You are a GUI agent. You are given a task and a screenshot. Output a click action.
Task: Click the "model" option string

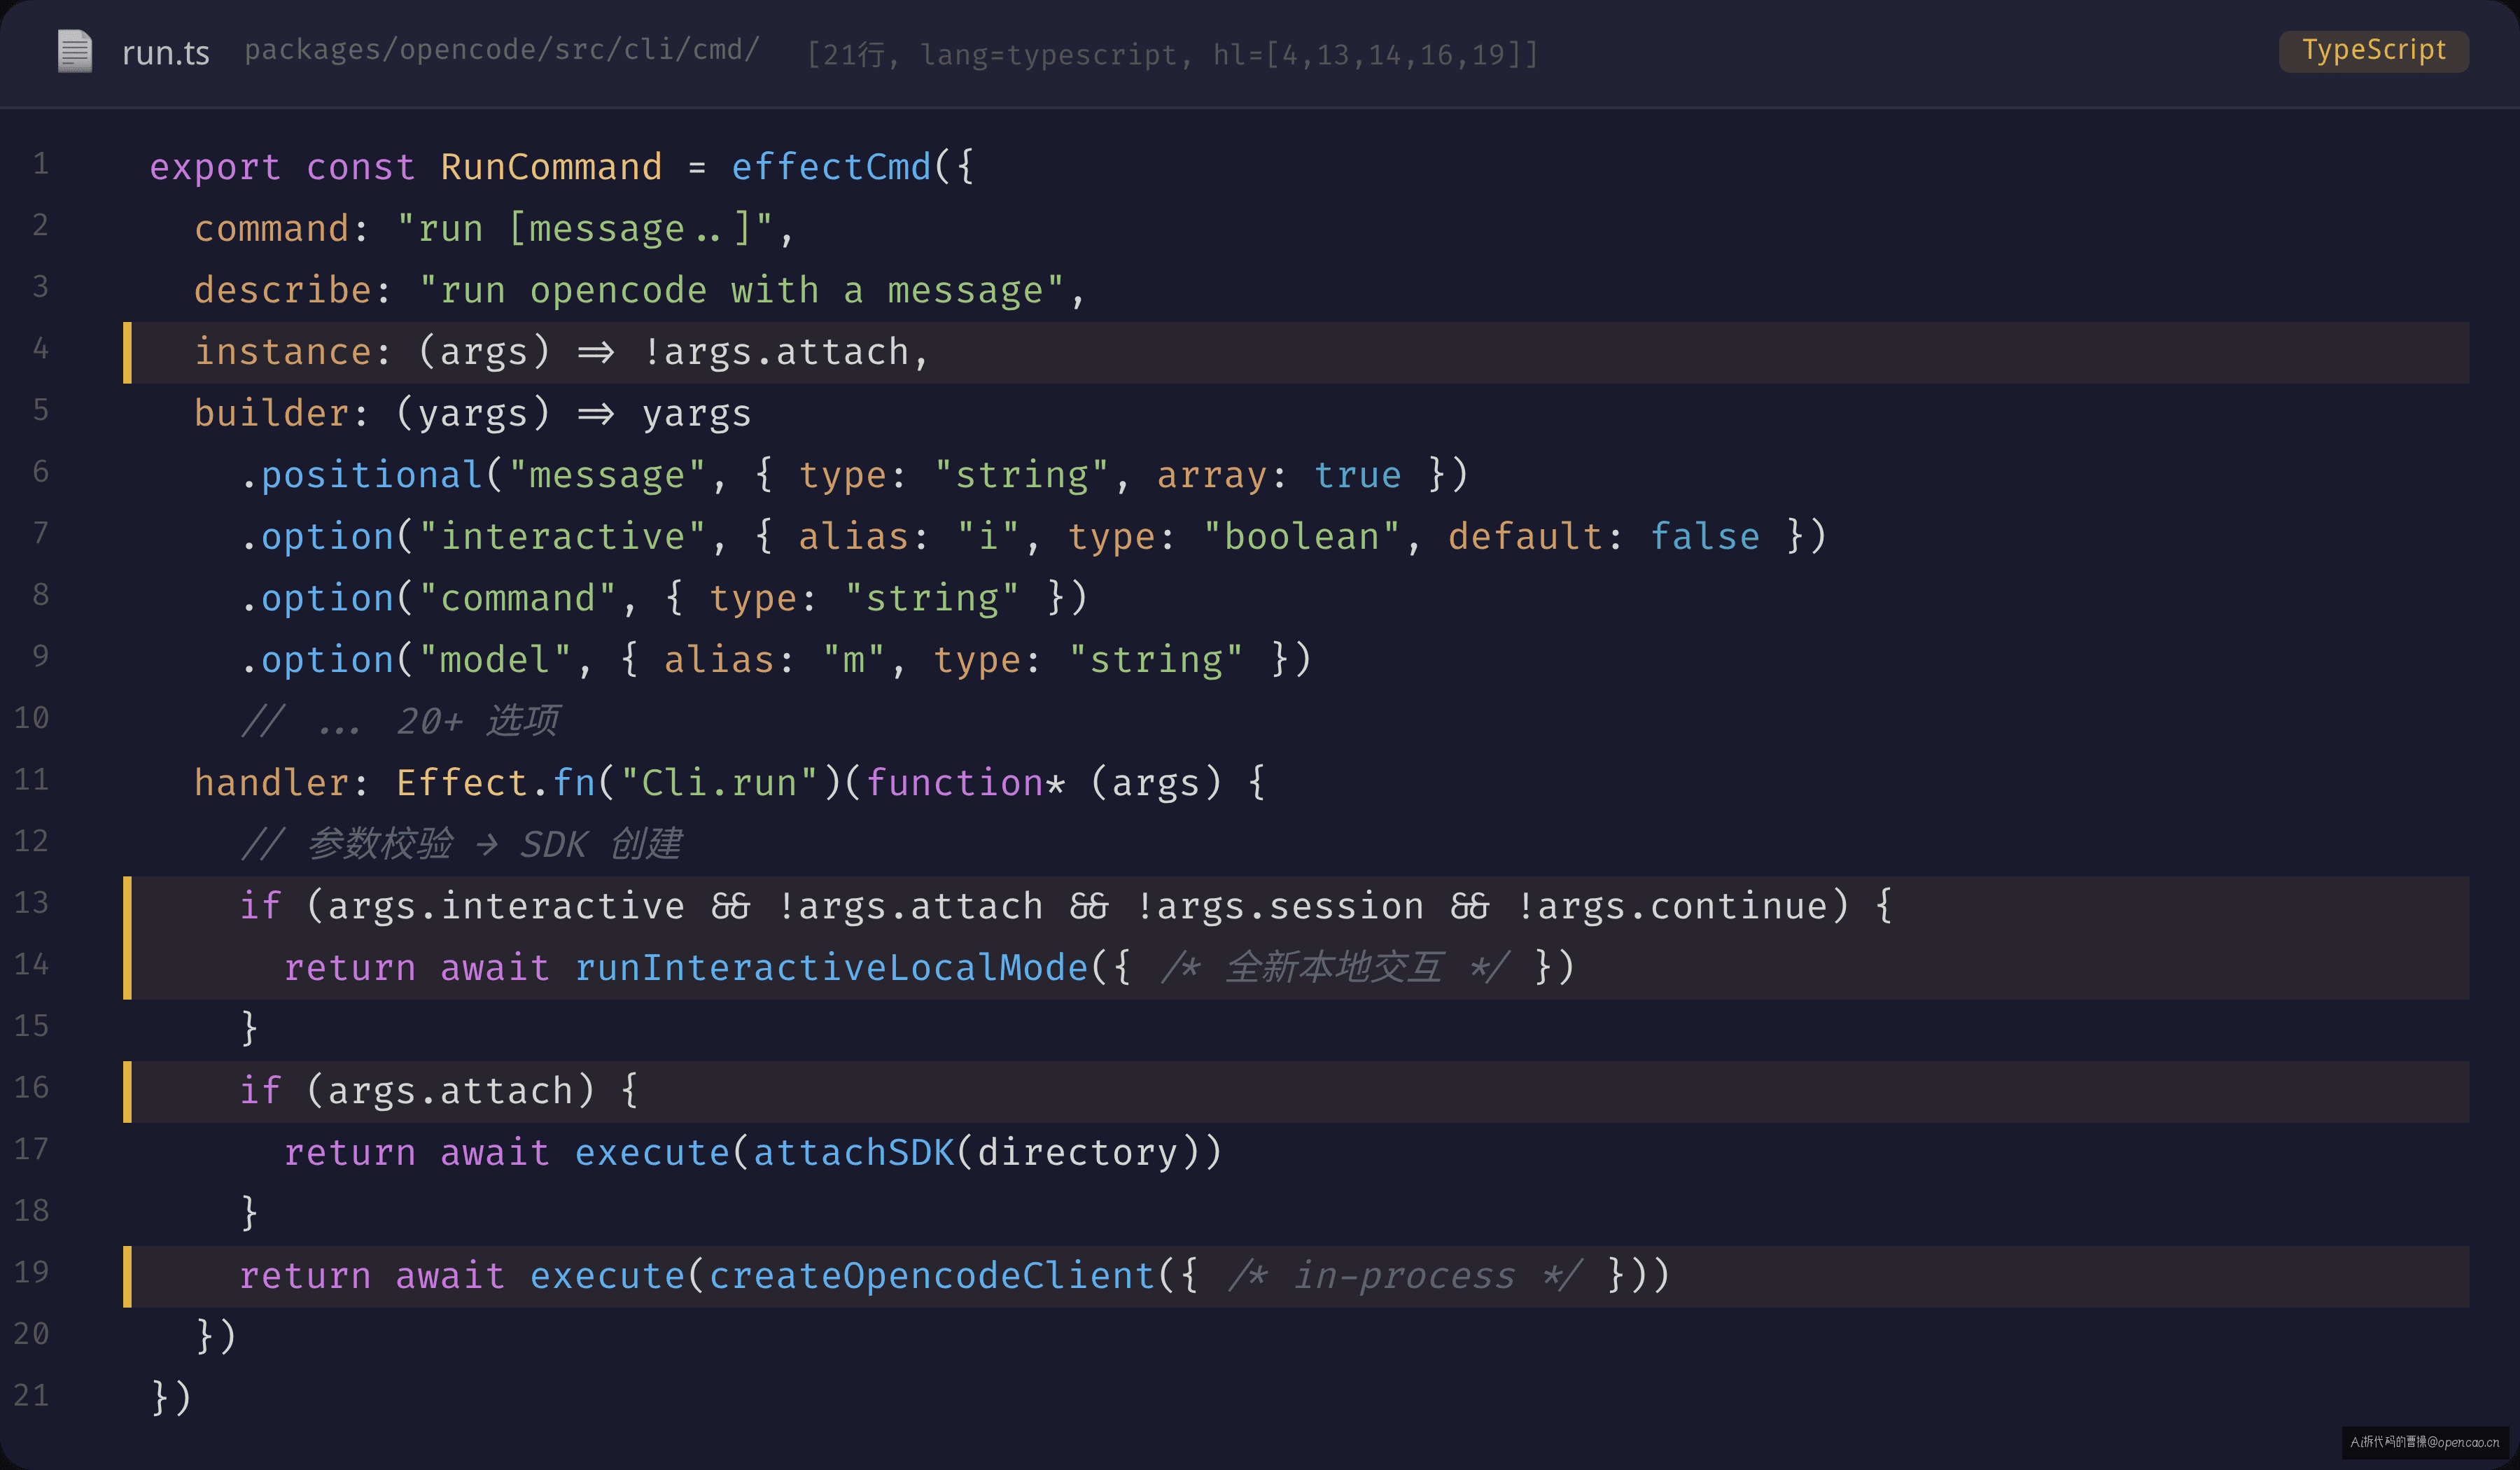click(495, 660)
